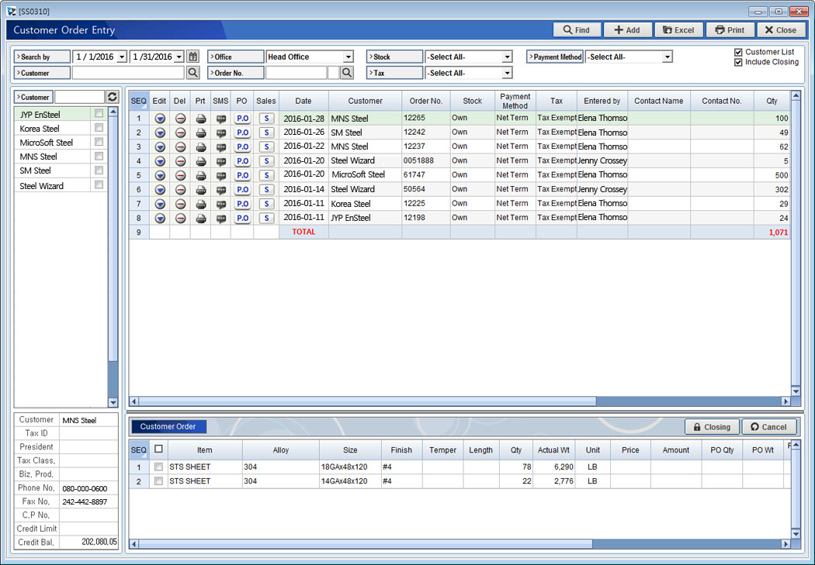
Task: Delete order 12237
Action: pyautogui.click(x=180, y=146)
